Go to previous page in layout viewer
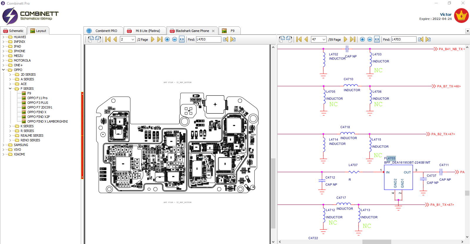This screenshot has width=470, height=244. pyautogui.click(x=115, y=39)
